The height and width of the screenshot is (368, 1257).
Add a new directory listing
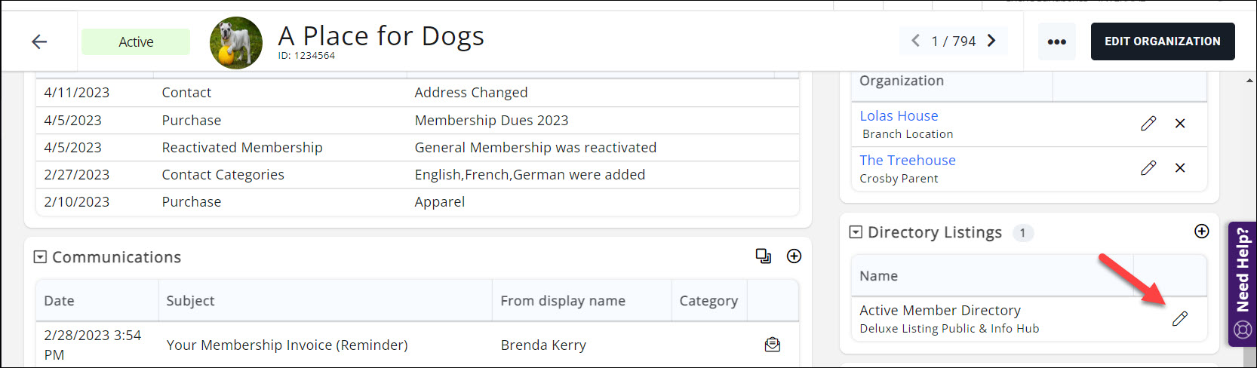1201,232
